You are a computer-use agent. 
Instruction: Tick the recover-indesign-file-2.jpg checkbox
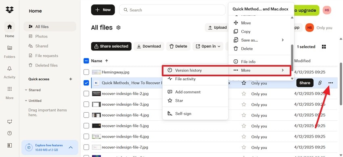coord(86,94)
